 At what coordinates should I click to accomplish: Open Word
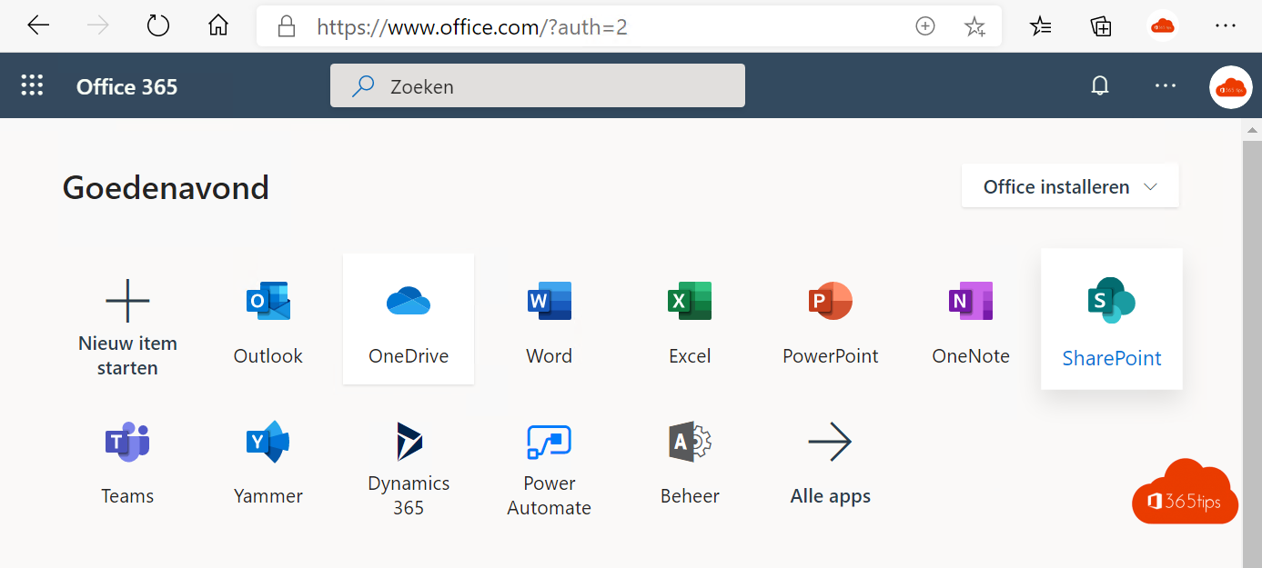[549, 318]
